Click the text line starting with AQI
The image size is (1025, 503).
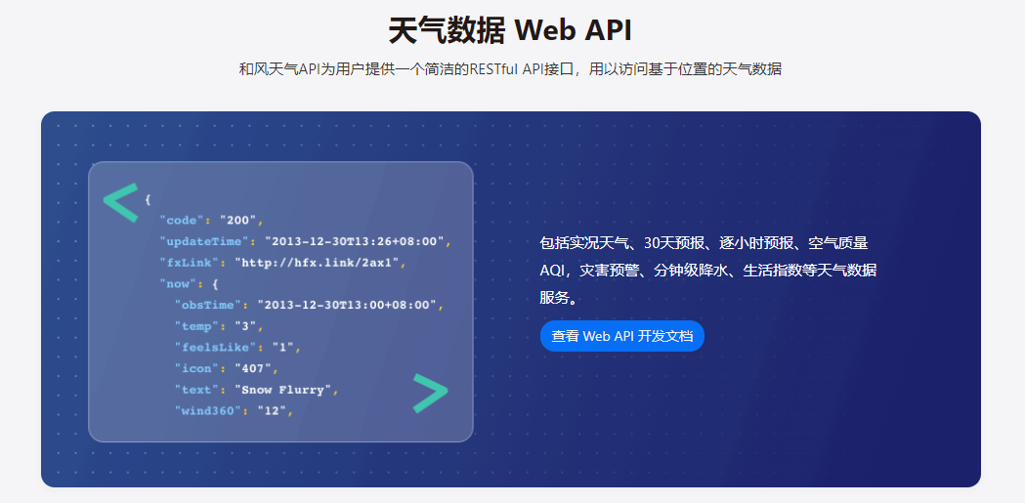pos(708,271)
